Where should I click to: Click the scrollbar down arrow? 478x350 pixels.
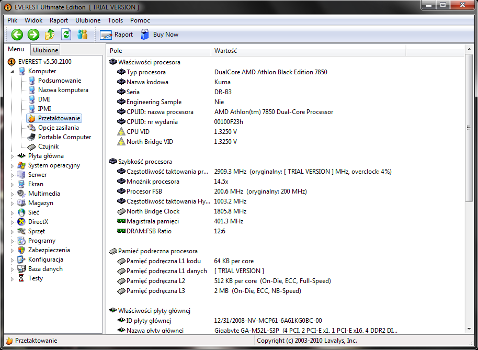pos(469,329)
